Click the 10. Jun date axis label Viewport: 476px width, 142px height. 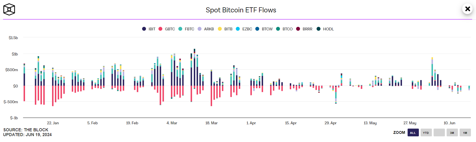click(449, 123)
